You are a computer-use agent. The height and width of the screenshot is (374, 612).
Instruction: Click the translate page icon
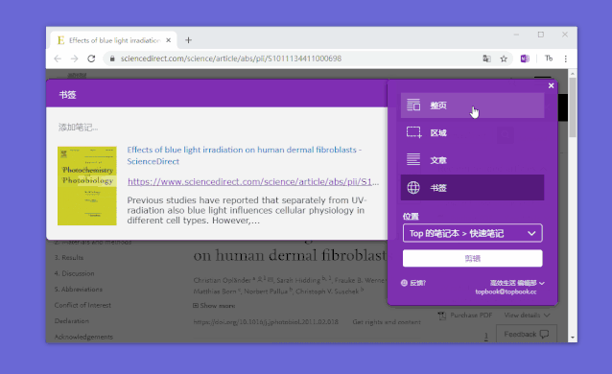(x=486, y=58)
